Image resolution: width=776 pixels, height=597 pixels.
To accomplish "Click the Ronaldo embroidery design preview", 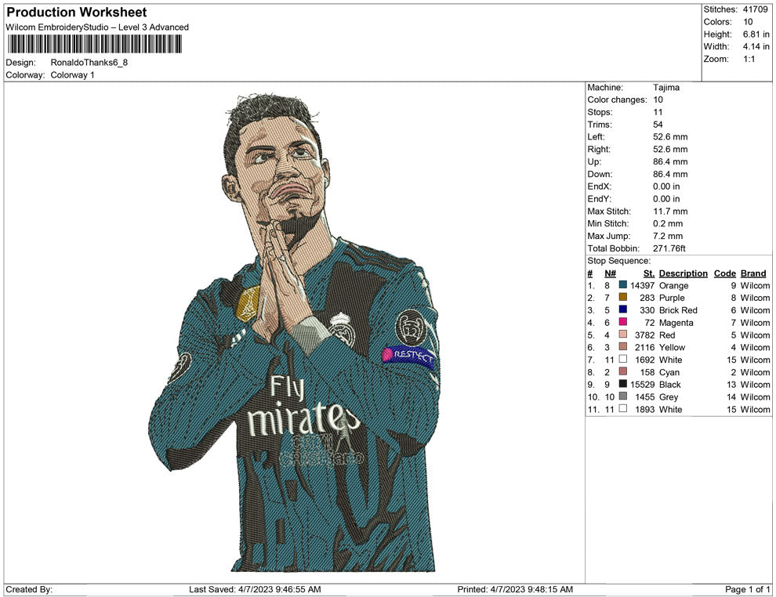I will click(x=294, y=332).
